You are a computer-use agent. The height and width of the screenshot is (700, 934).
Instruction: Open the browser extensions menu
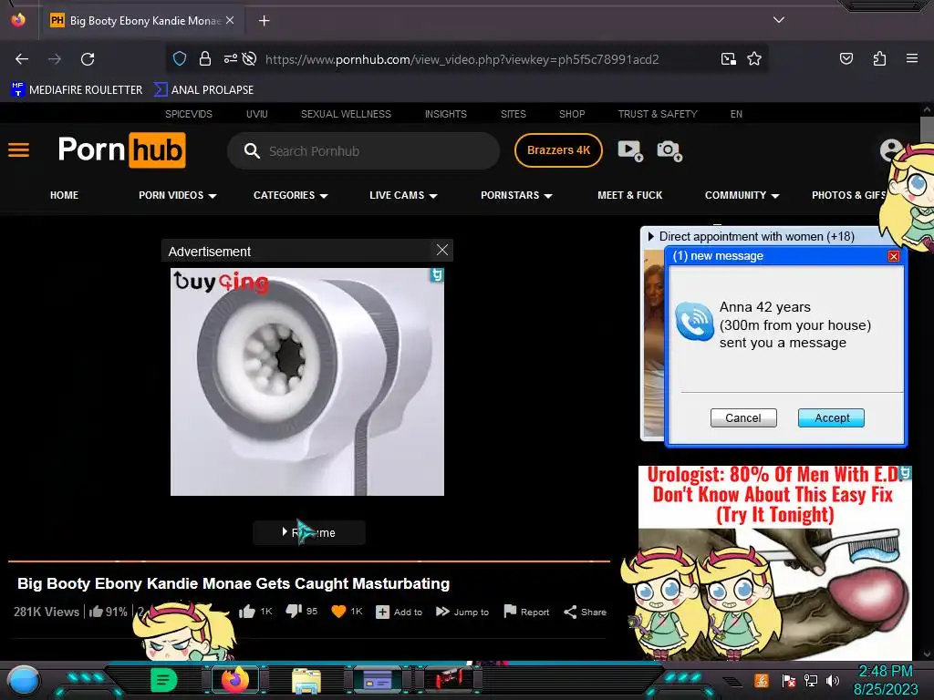(x=879, y=58)
